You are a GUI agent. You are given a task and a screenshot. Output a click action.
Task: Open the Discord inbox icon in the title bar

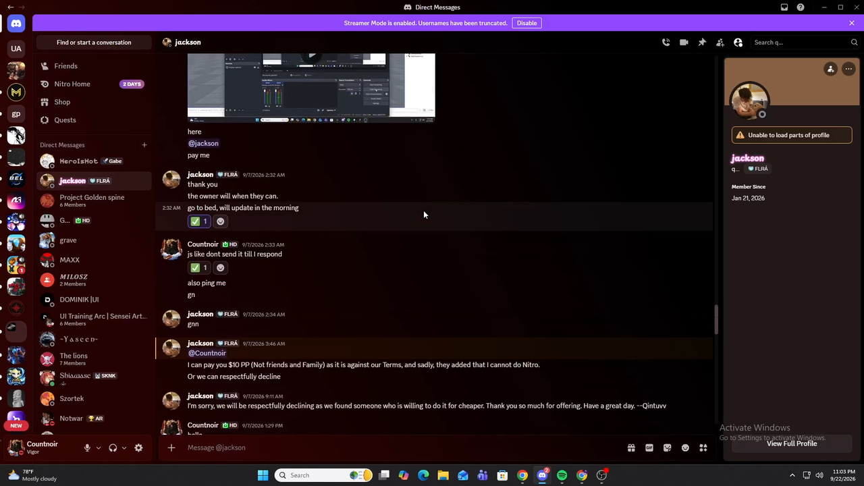click(784, 7)
